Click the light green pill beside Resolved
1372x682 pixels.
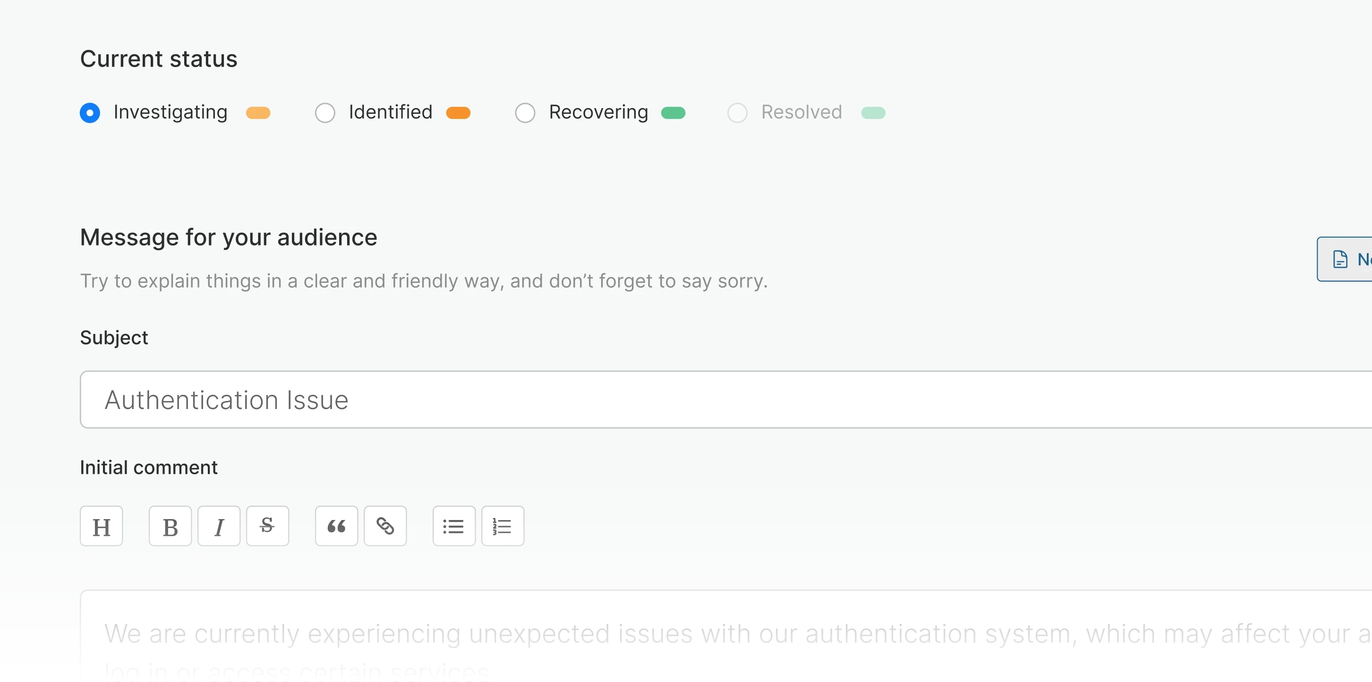click(873, 112)
